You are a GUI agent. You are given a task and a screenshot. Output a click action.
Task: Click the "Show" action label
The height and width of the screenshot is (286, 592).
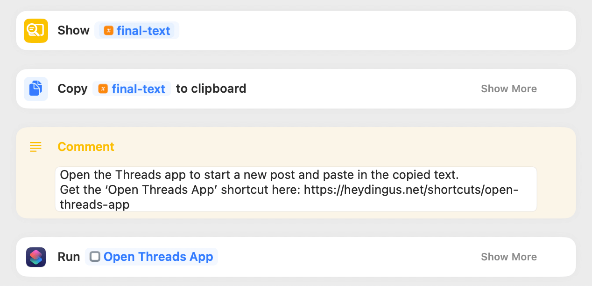tap(73, 31)
